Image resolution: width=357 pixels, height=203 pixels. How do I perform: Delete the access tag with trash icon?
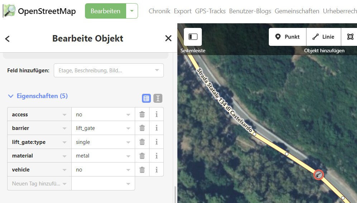click(142, 115)
